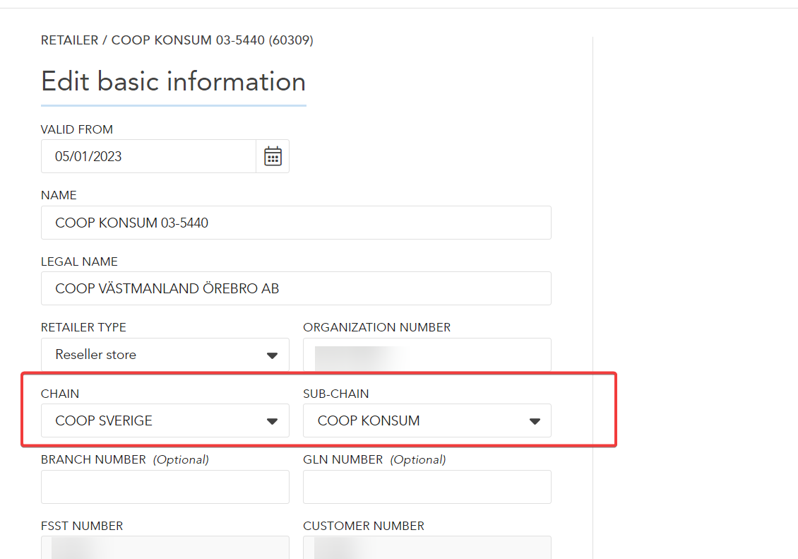Click the GLN Number optional field

tap(427, 487)
